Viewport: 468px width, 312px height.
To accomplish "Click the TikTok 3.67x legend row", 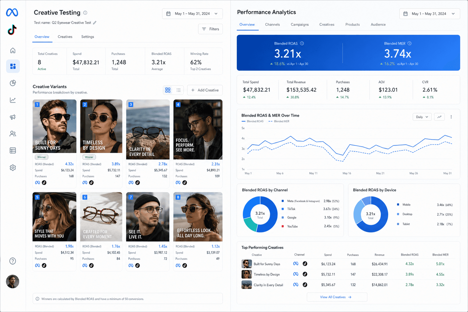I will click(x=310, y=209).
